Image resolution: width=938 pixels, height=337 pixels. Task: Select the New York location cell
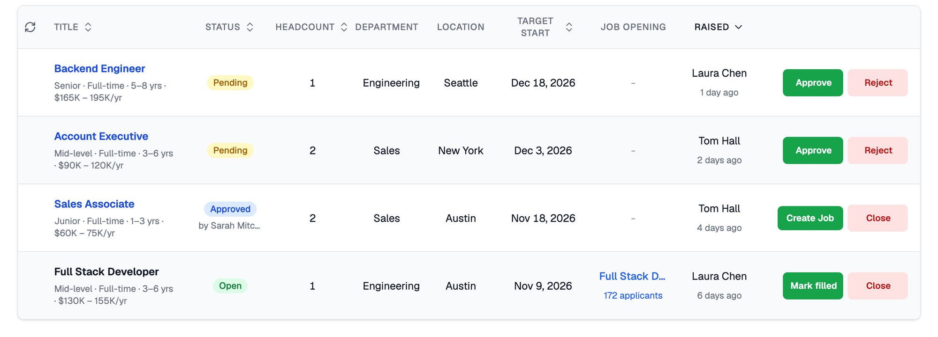(461, 150)
